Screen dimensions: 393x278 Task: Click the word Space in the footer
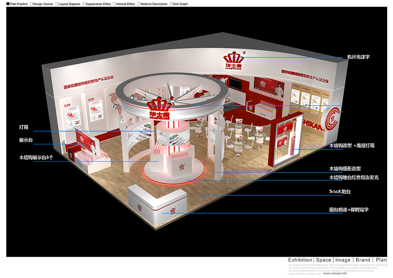pos(324,260)
